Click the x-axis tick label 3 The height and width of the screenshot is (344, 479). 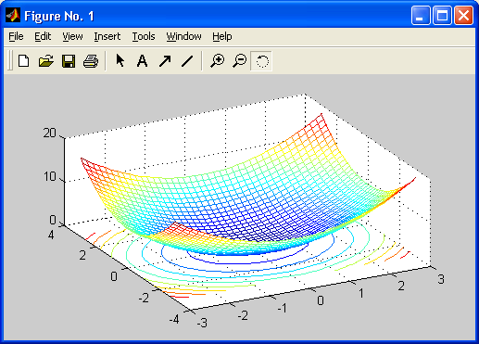[x=441, y=279]
